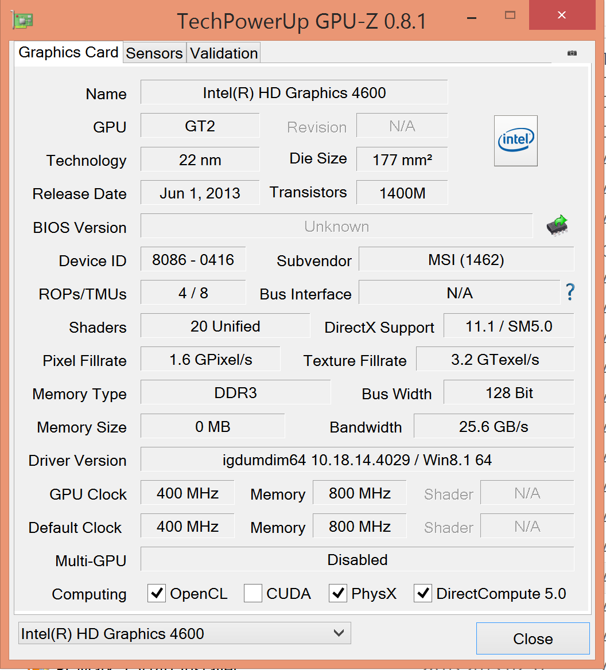Click the Driver Version field

click(357, 459)
